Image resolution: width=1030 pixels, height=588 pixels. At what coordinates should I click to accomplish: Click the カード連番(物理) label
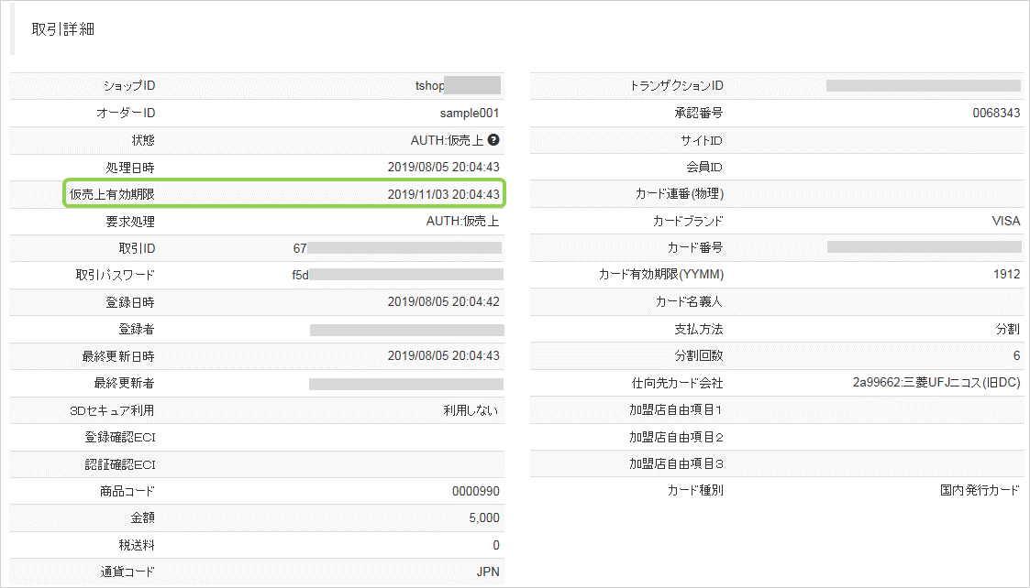[x=680, y=193]
